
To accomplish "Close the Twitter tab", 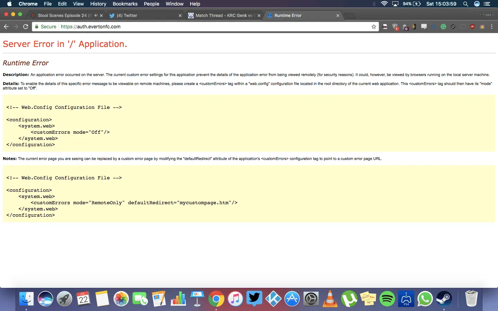I will pyautogui.click(x=180, y=16).
